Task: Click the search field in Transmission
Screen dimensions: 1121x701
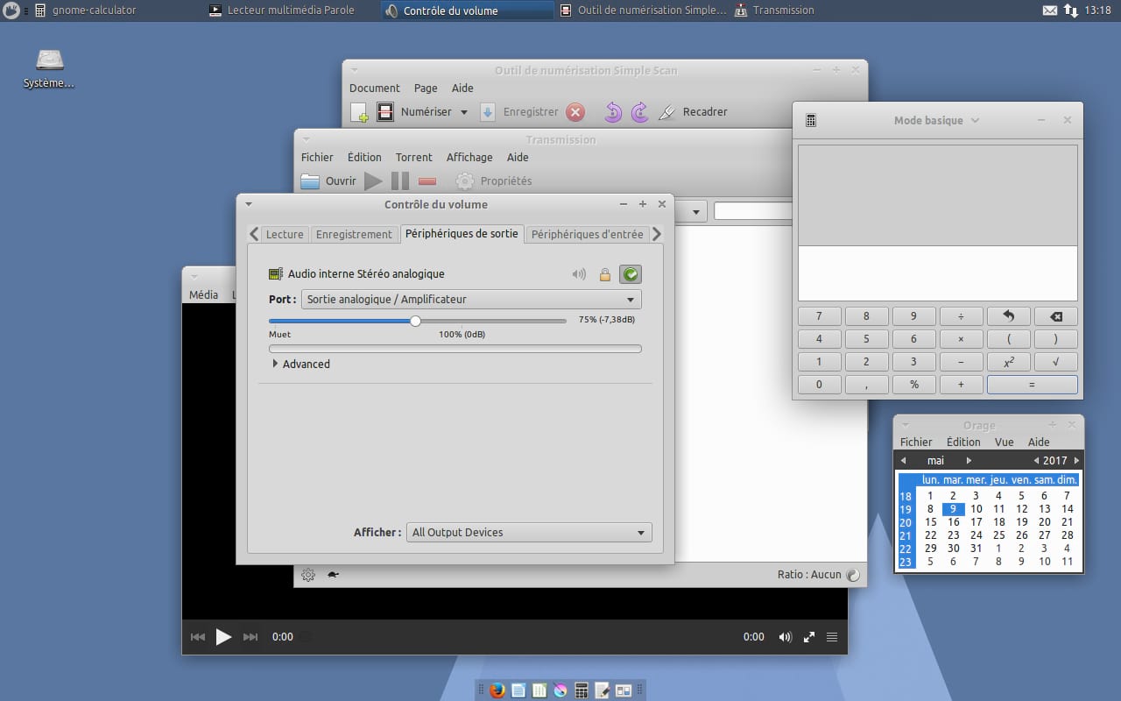Action: click(753, 211)
